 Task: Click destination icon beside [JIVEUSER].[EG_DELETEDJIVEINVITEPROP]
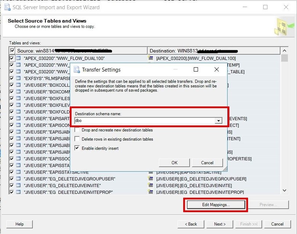coord(150,192)
